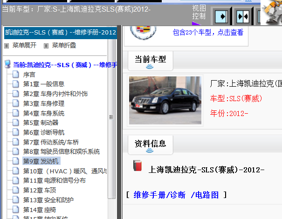
Task: Open the 序言 tree entry
Action: coord(29,75)
